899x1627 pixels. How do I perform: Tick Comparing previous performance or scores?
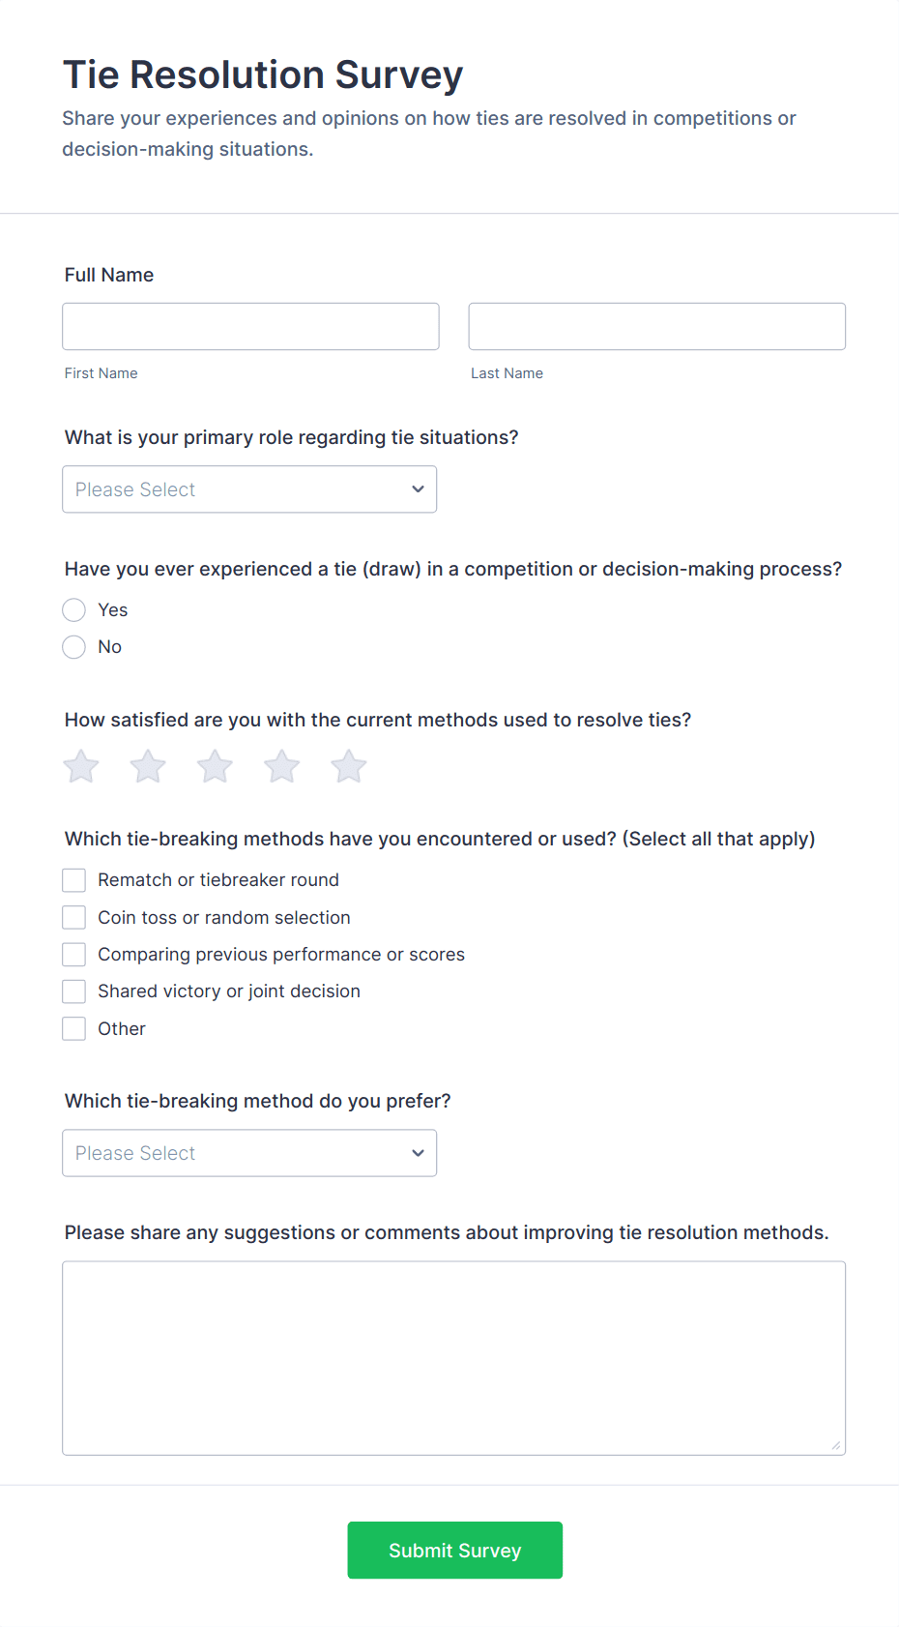coord(73,954)
